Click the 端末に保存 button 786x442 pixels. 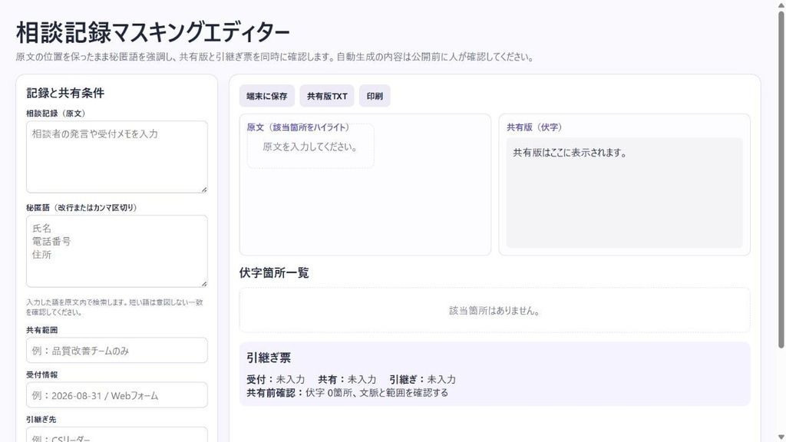[x=266, y=96]
